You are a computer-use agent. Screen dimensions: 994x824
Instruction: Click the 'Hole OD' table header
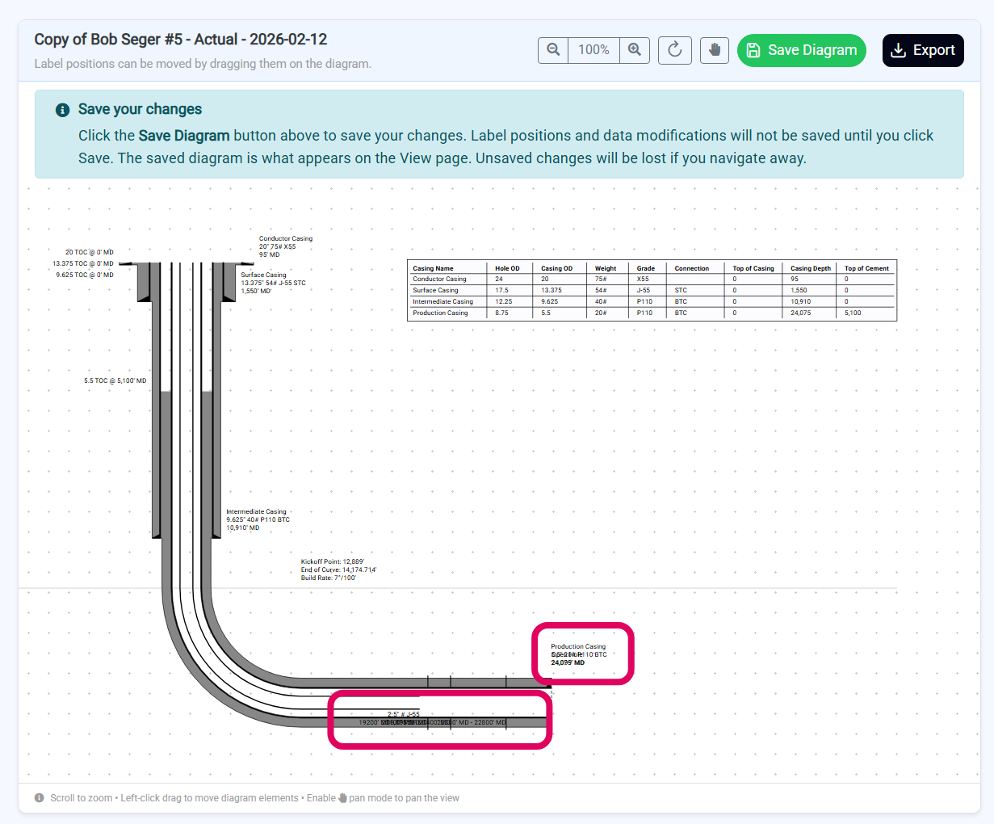pyautogui.click(x=507, y=268)
